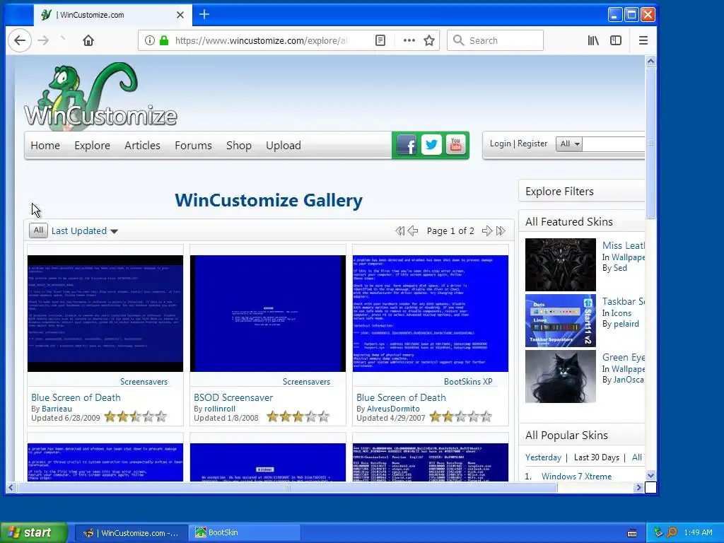Toggle reader view icon in address bar
Screen dimensions: 724x543
pyautogui.click(x=380, y=40)
